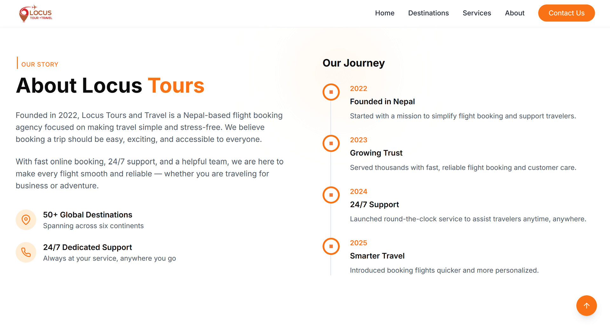The image size is (610, 327).
Task: Click the Contact Us button
Action: point(566,13)
